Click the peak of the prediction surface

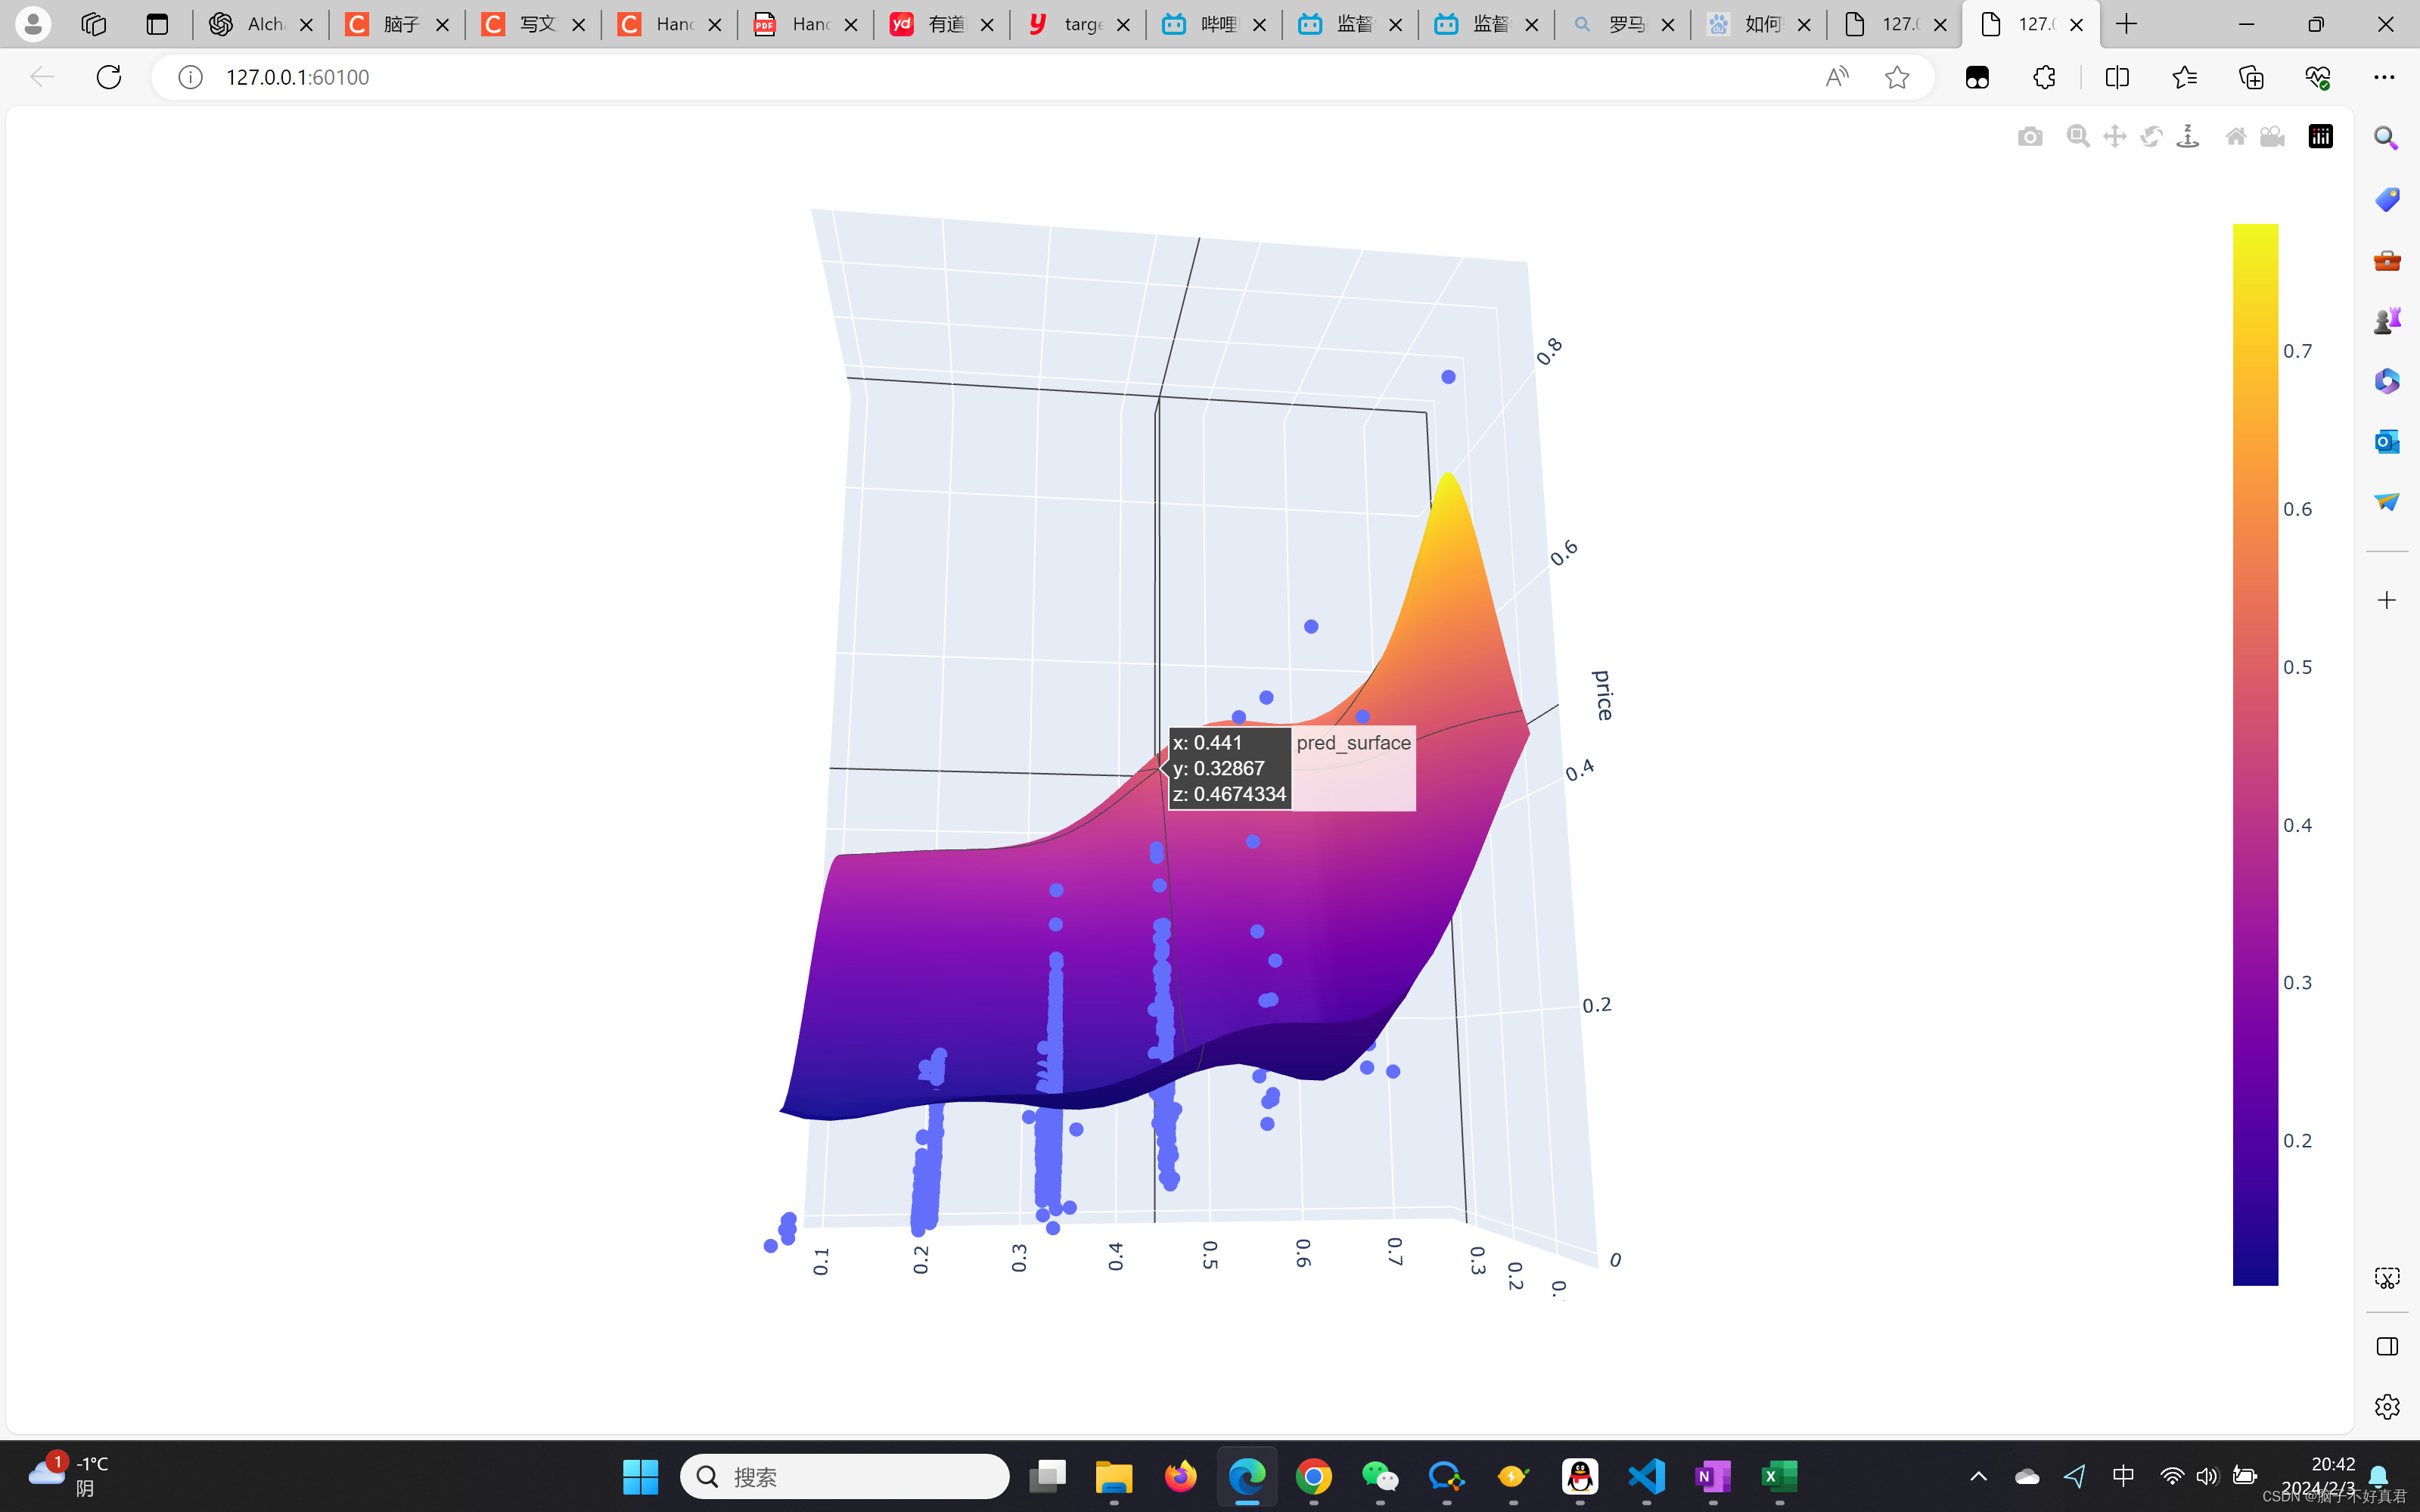pos(1448,476)
